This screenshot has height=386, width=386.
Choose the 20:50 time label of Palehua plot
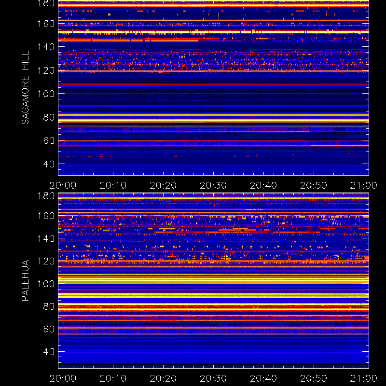[x=314, y=378]
